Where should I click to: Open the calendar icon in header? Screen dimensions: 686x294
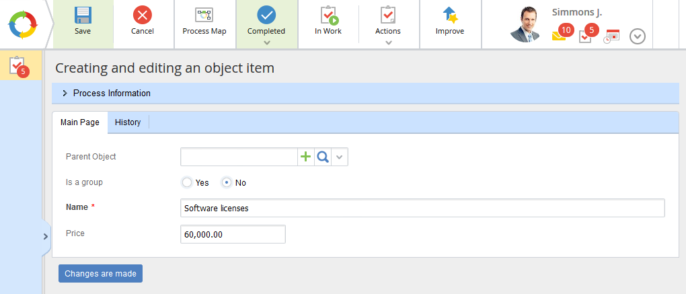point(611,36)
